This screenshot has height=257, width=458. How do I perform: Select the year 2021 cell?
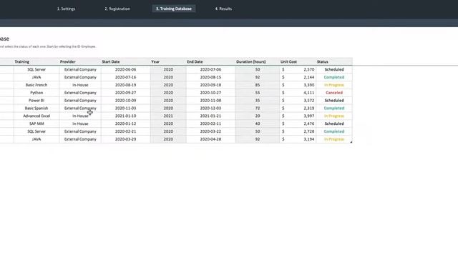pyautogui.click(x=168, y=116)
